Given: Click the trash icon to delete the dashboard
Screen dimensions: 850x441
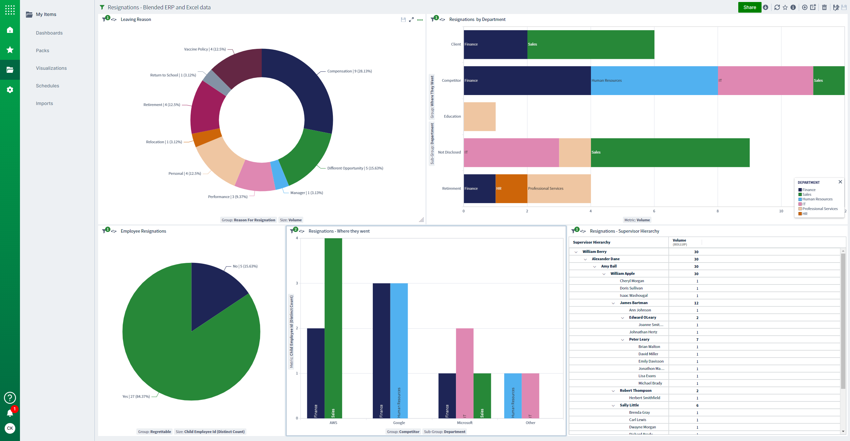Looking at the screenshot, I should 824,7.
